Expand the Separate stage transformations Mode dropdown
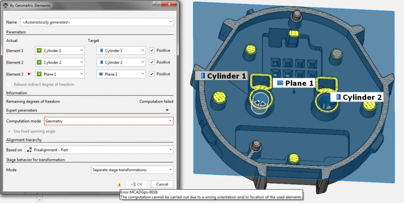 131,170
